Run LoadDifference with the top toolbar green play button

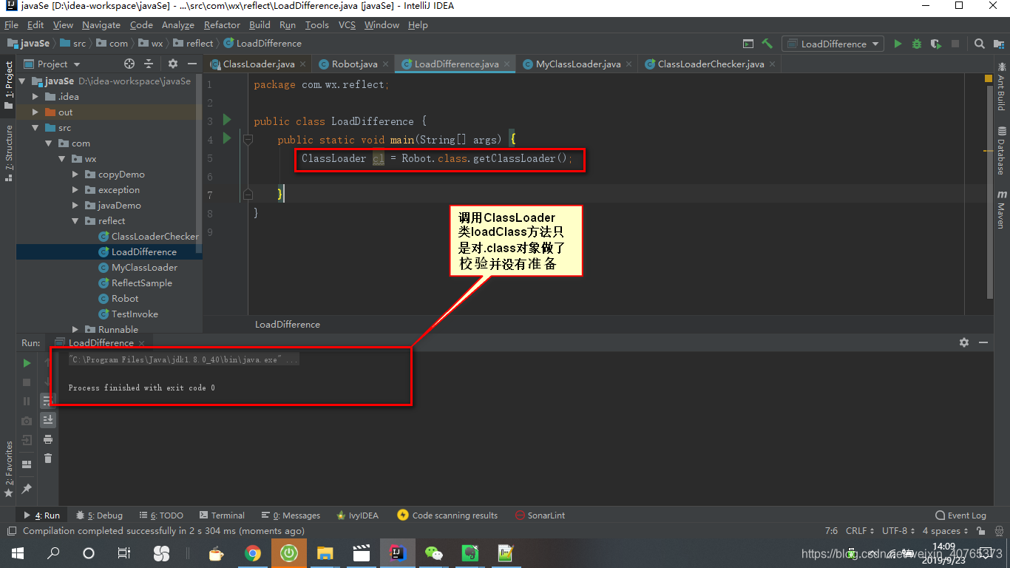click(898, 44)
